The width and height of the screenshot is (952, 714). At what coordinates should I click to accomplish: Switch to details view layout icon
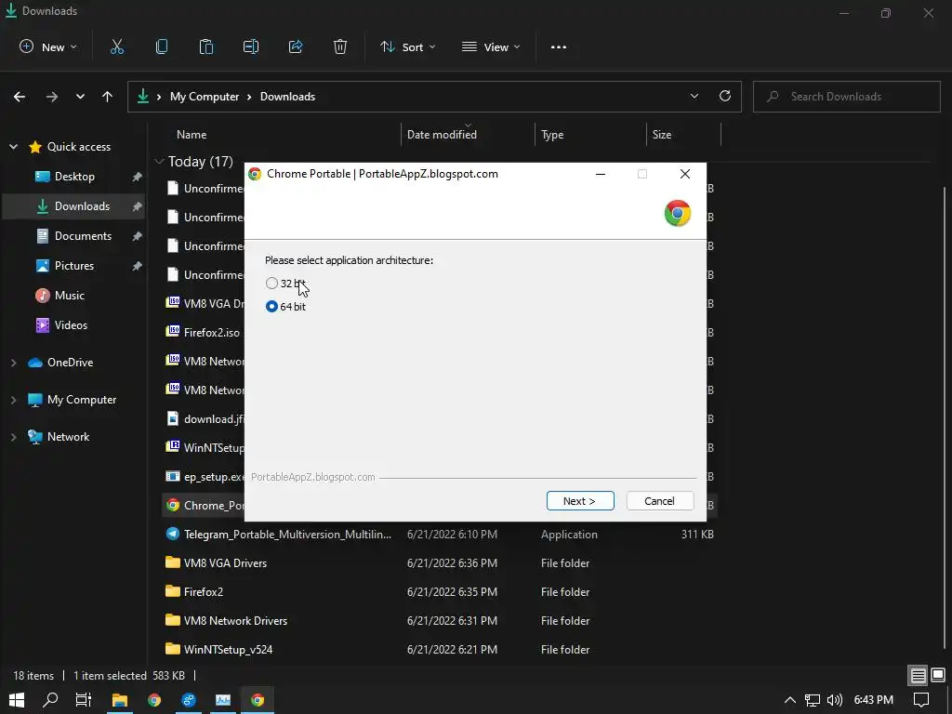tap(918, 675)
